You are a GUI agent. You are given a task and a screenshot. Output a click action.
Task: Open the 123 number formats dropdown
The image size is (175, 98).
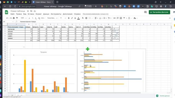click(43, 18)
